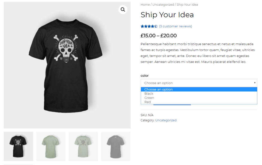The width and height of the screenshot is (262, 165).
Task: Select the black skull t-shirt thumbnail
Action: pyautogui.click(x=18, y=146)
